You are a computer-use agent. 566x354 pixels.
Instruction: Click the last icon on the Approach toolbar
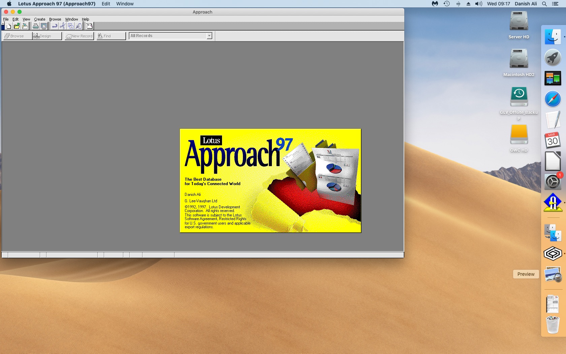(x=89, y=26)
